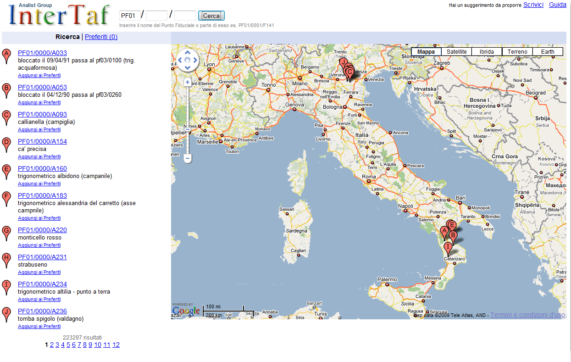This screenshot has width=571, height=362.
Task: Open result PF01/0000/A154
Action: tap(42, 141)
